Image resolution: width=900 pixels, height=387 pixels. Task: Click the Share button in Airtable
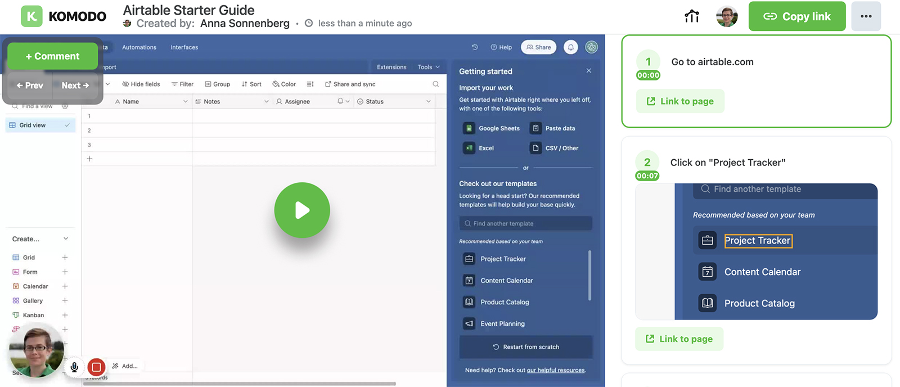[538, 47]
